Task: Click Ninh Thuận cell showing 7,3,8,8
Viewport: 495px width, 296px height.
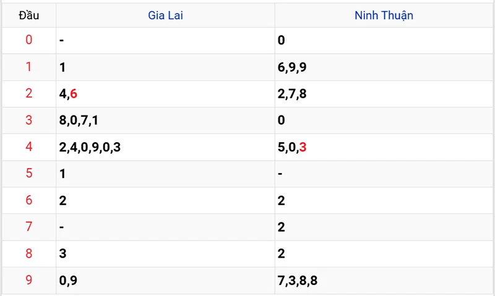Action: coord(298,281)
